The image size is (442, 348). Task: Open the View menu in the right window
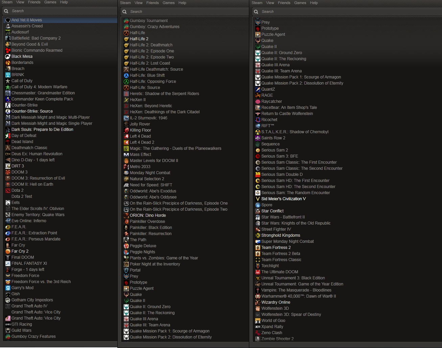click(270, 3)
